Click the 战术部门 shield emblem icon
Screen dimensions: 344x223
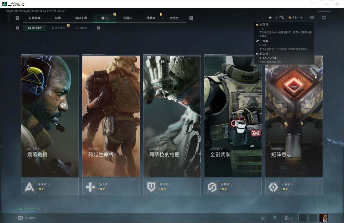click(151, 187)
